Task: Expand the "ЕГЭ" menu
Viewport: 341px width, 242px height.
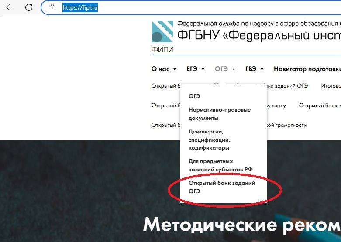Action: (195, 69)
